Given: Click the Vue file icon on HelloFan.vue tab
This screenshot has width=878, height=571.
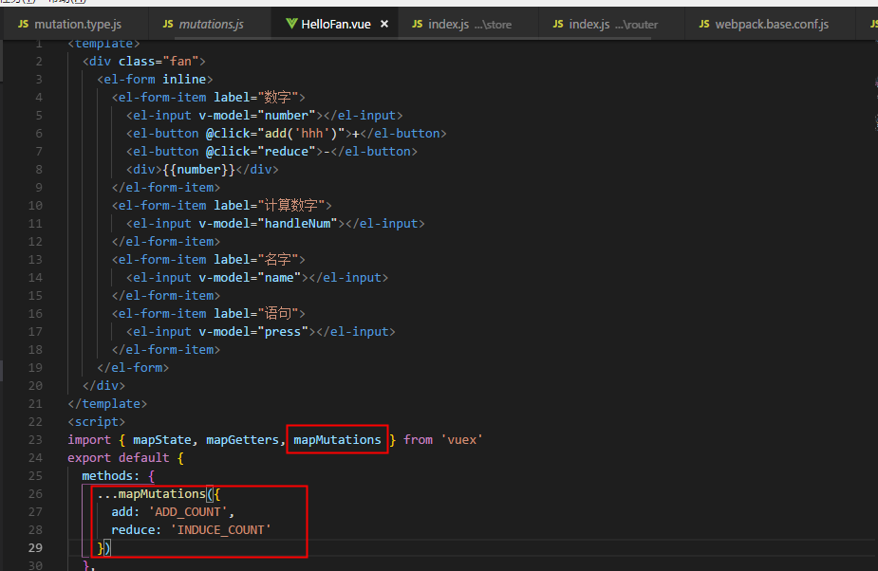Looking at the screenshot, I should point(291,24).
